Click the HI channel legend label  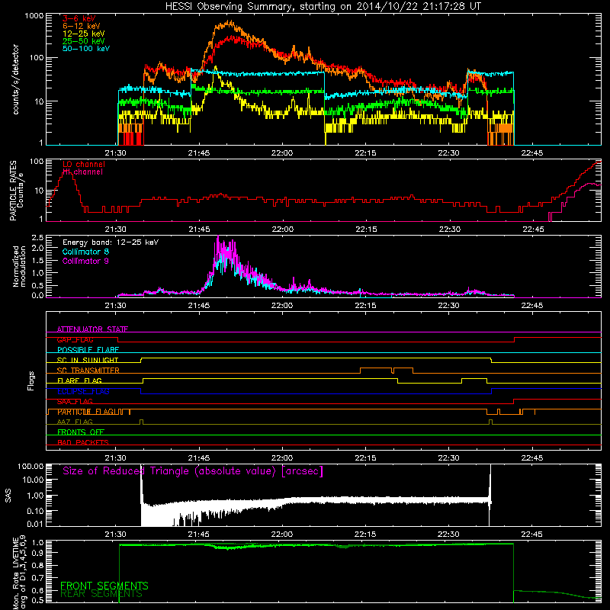pos(82,172)
